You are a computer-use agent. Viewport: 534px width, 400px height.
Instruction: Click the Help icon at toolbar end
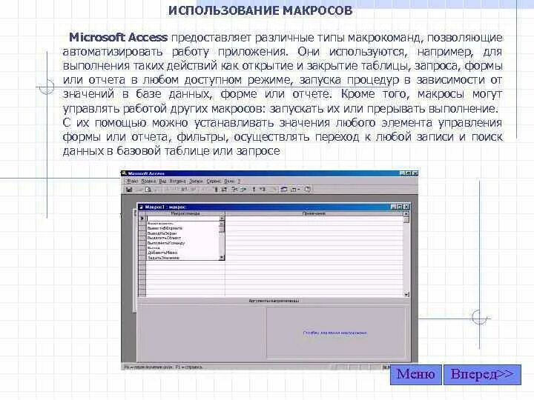click(x=307, y=190)
